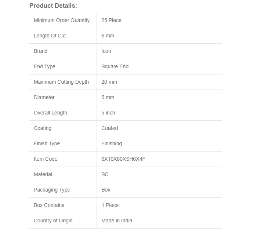Click the Minimum Order Quantity label
This screenshot has height=233, width=257.
pyautogui.click(x=62, y=21)
